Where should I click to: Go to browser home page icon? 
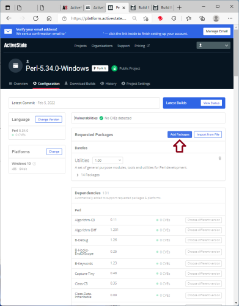[x=49, y=18]
